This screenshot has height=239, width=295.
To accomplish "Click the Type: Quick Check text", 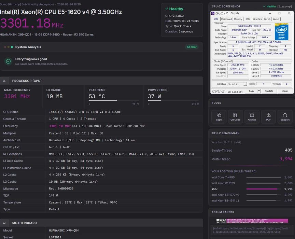I will click(x=178, y=26).
